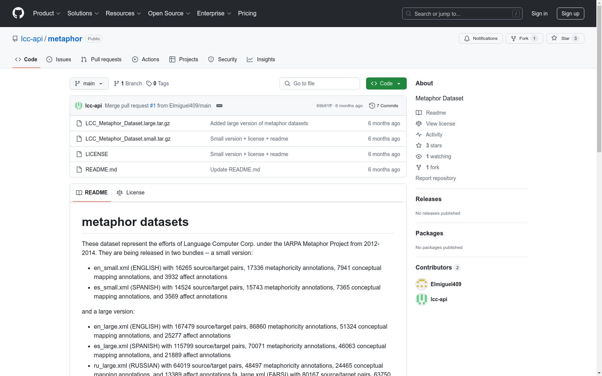Image resolution: width=602 pixels, height=376 pixels.
Task: Click file icon beside LICENSE
Action: [79, 154]
